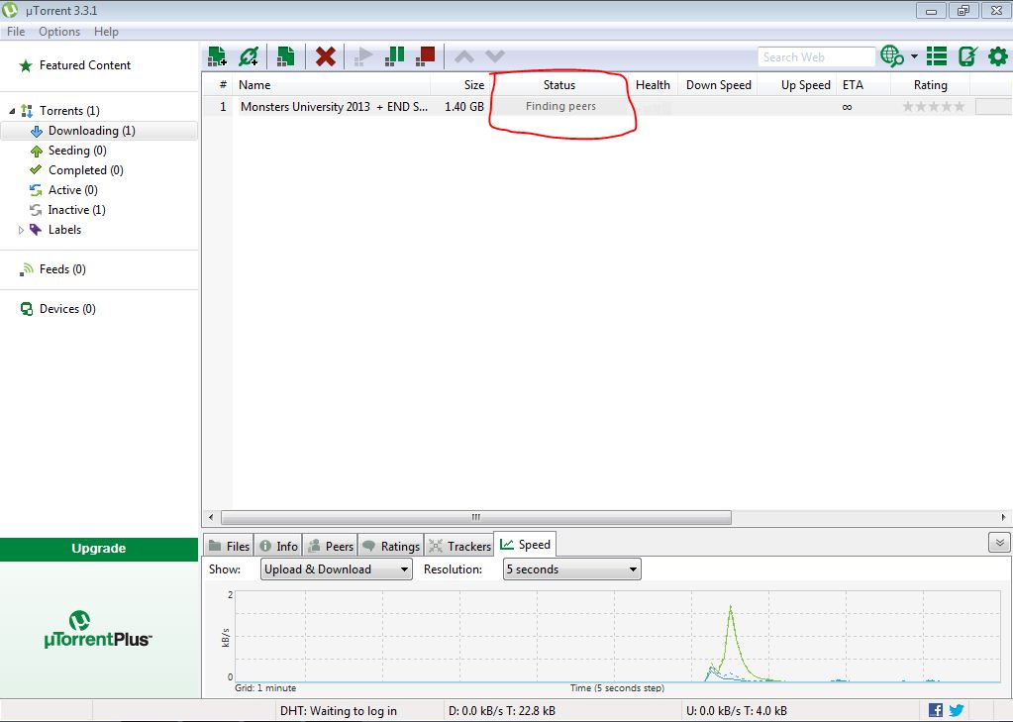Click the Stop torrent red square icon
The width and height of the screenshot is (1013, 722).
(425, 56)
